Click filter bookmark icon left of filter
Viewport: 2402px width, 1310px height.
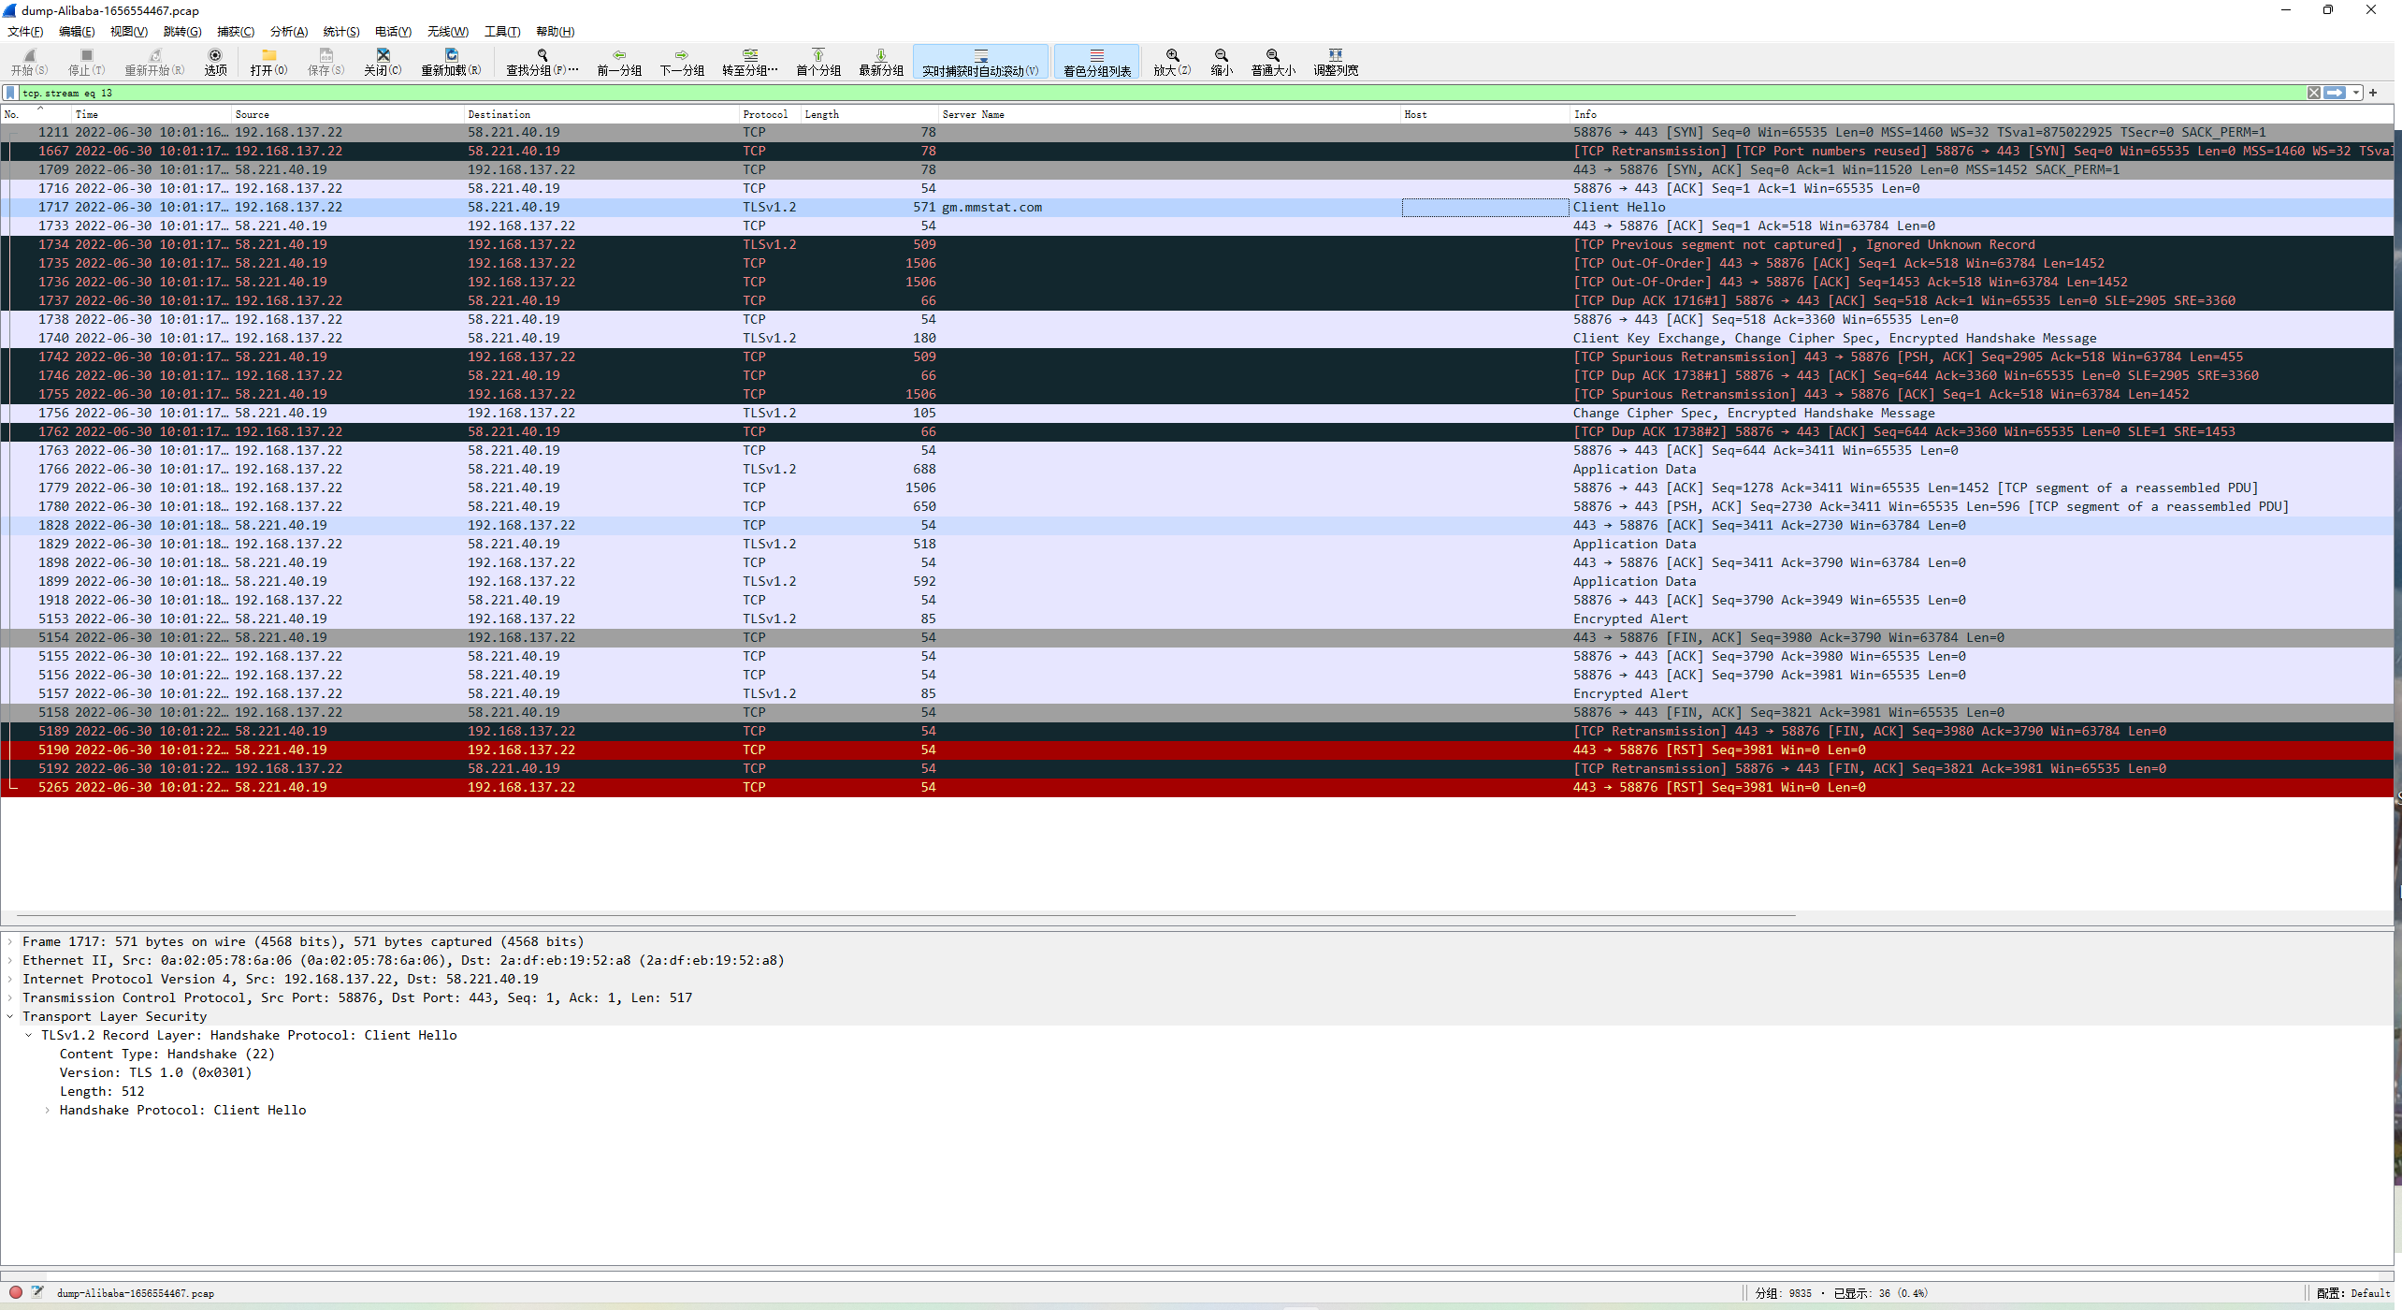(x=10, y=93)
